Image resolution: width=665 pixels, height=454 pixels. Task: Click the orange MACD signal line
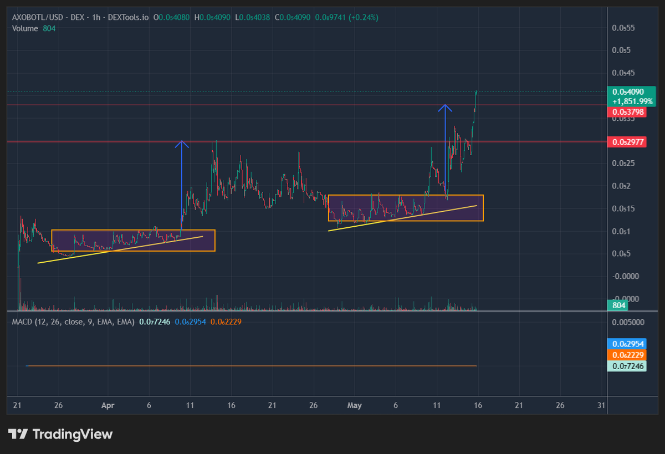point(251,366)
